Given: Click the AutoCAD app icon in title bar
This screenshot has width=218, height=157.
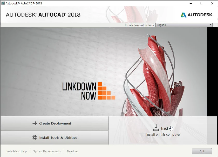Looking at the screenshot, I should pos(3,3).
